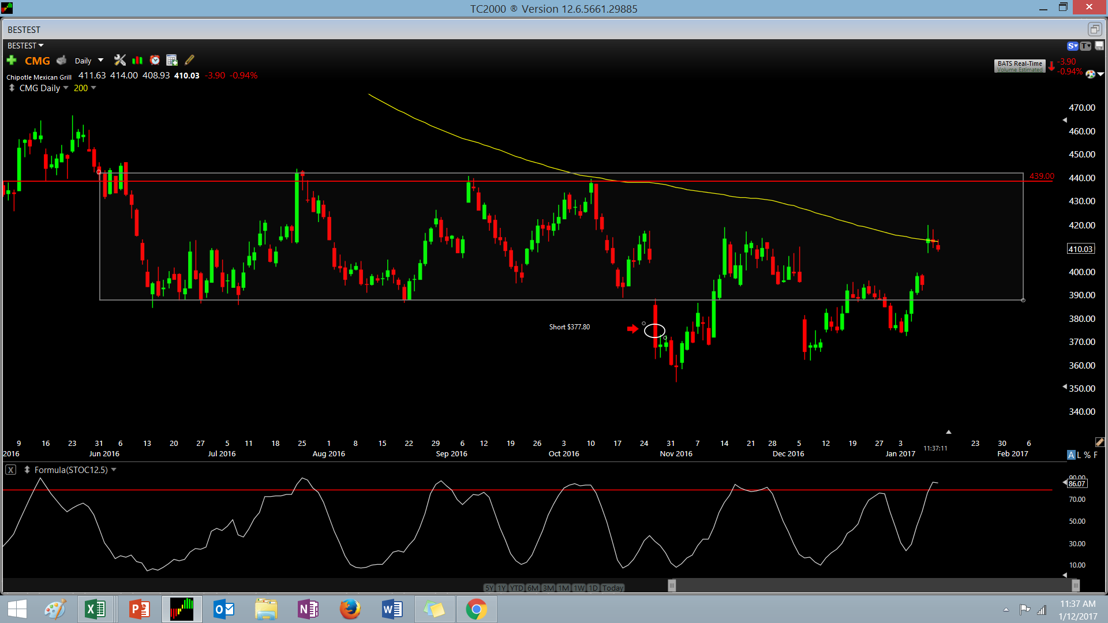Toggle arithmetic scale A button
Screen dimensions: 1108x623
pyautogui.click(x=1071, y=455)
